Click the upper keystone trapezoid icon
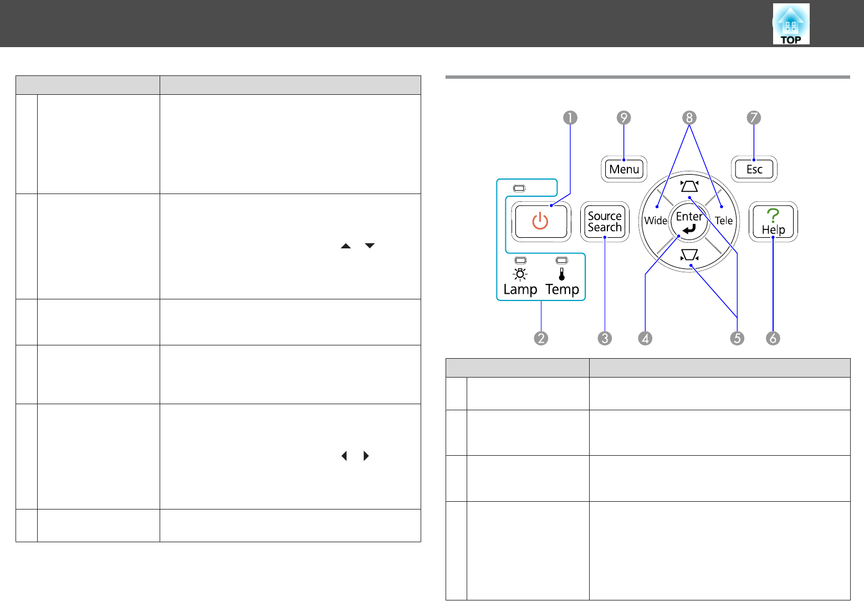Viewport: 864px width, 601px height. (x=689, y=186)
